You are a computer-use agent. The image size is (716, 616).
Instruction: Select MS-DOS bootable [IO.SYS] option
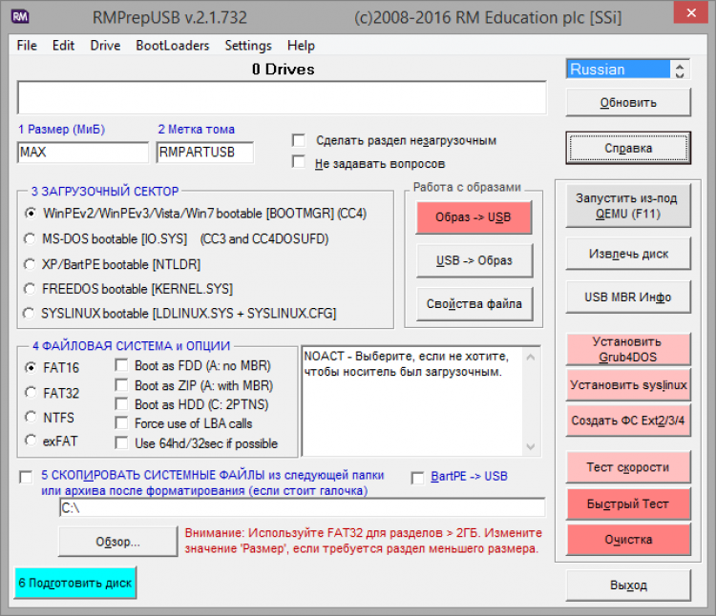coord(31,238)
